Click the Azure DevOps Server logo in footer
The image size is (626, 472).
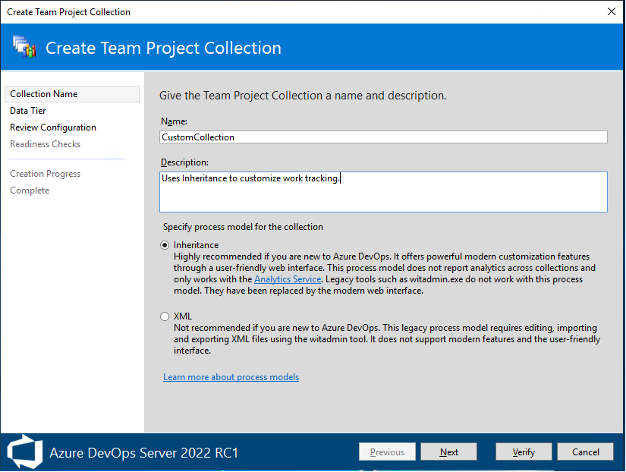tap(24, 451)
